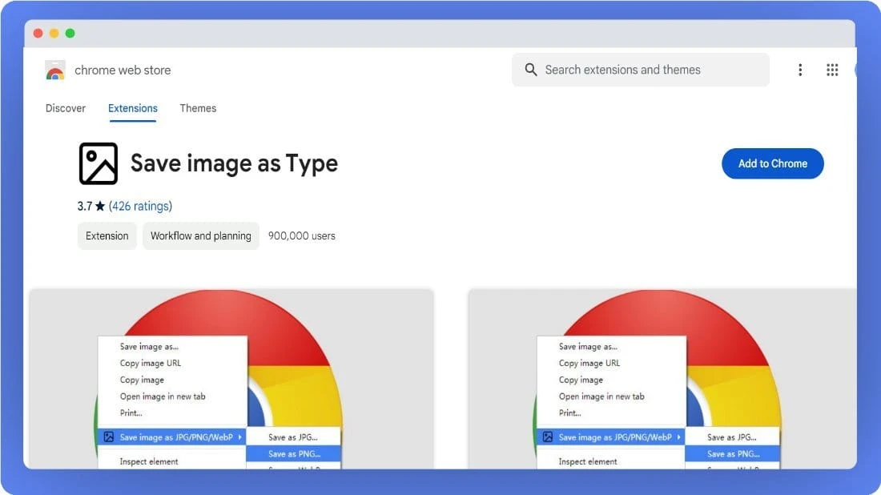Click the Save image as Type extension icon

99,163
